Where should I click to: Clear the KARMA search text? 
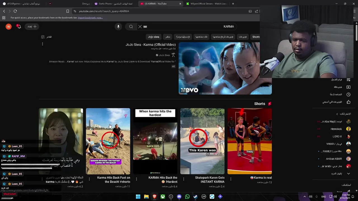coord(140,27)
